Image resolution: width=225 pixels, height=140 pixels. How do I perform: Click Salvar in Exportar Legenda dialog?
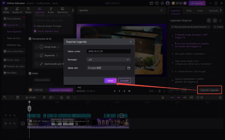[x=110, y=81]
